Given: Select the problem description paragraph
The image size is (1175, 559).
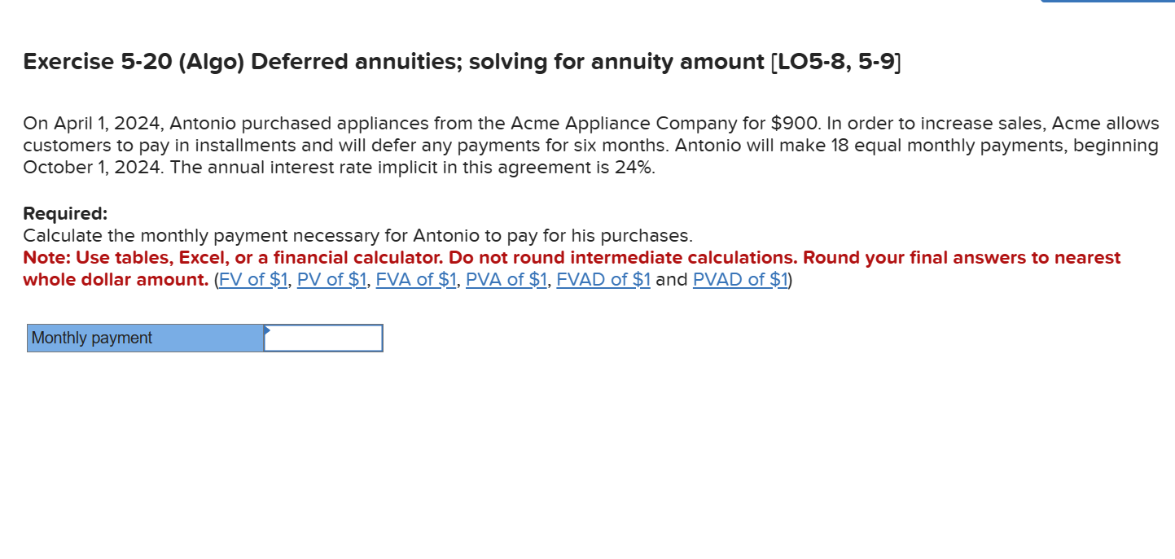Looking at the screenshot, I should point(570,145).
